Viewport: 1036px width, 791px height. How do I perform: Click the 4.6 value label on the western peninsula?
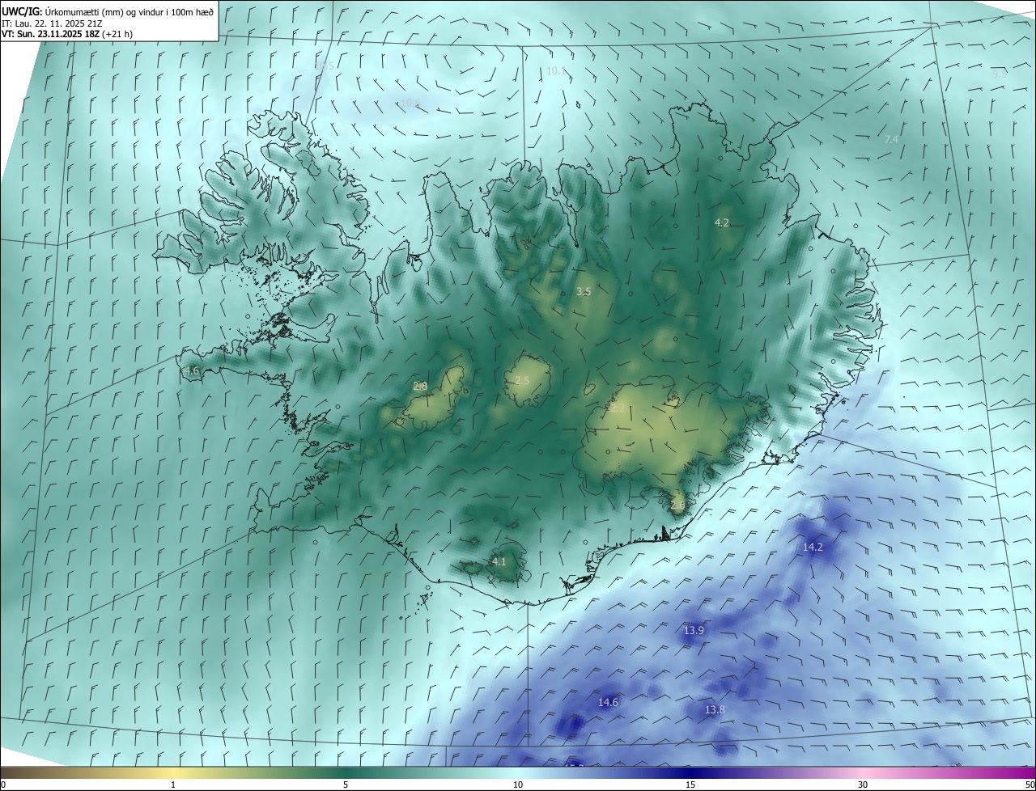191,371
